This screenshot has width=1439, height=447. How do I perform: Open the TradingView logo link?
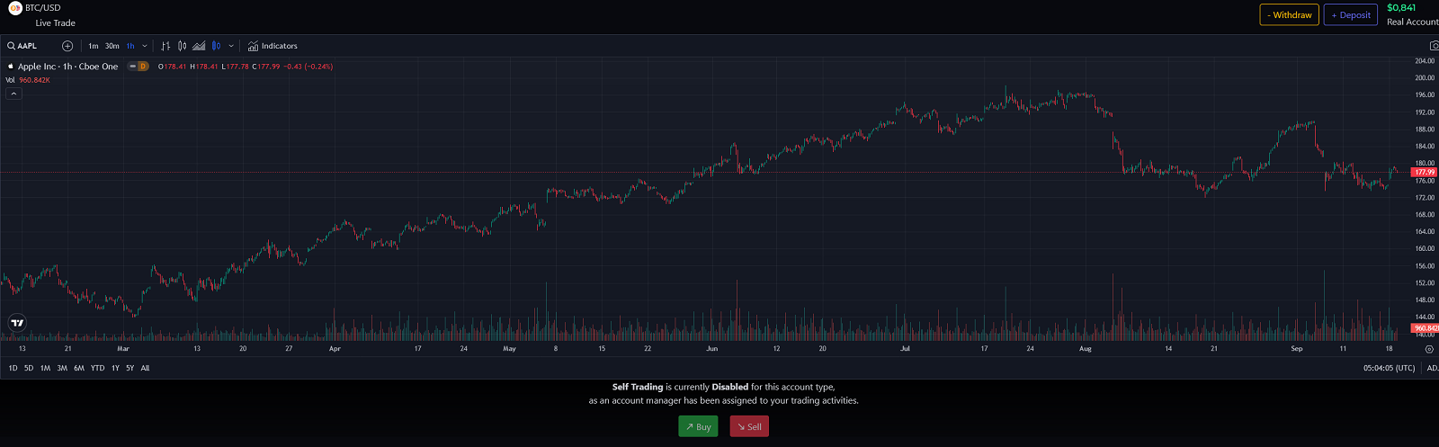[16, 322]
